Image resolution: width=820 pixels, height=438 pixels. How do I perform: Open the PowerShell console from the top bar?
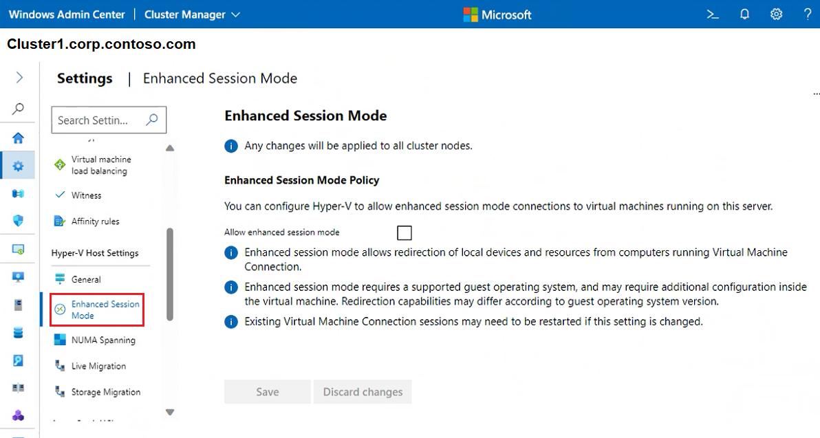pyautogui.click(x=712, y=14)
